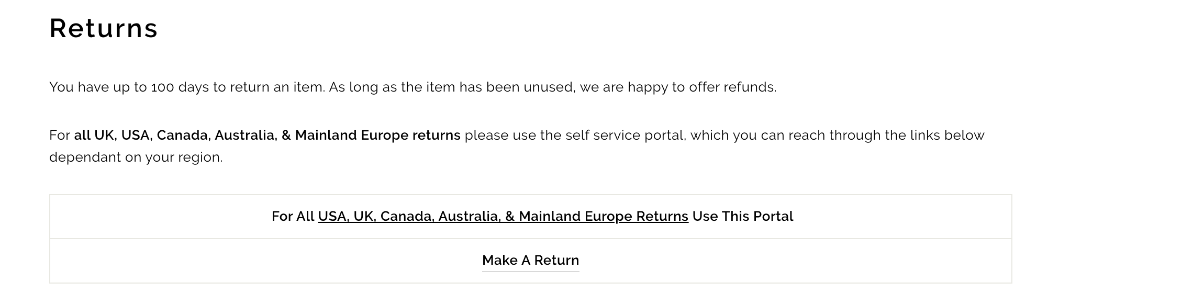Click the 'For All' text in the table
This screenshot has width=1204, height=293.
click(293, 216)
